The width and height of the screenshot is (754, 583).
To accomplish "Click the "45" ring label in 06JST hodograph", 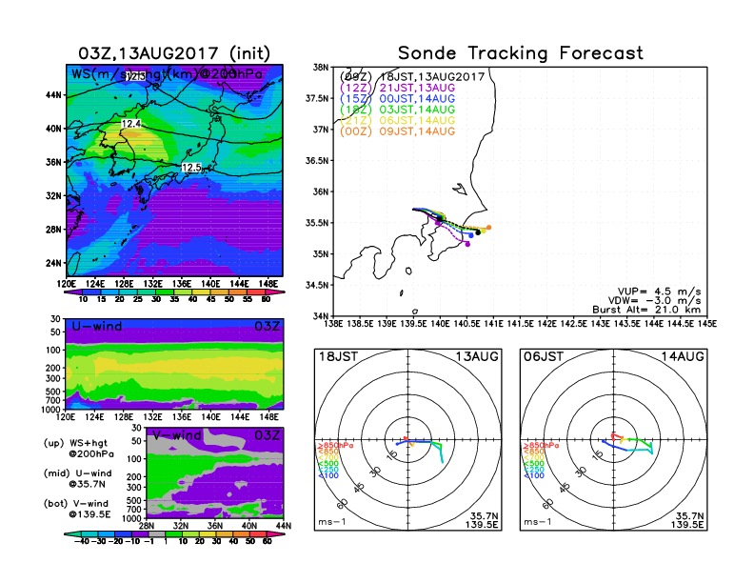I will point(565,488).
